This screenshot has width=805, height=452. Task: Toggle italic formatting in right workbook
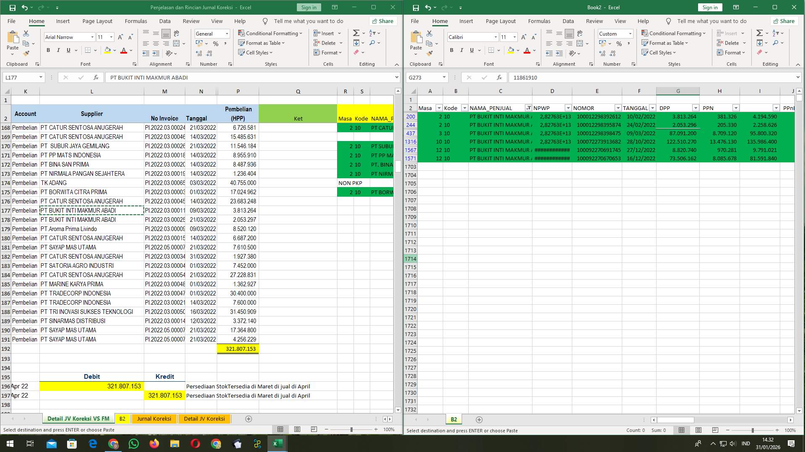(462, 50)
